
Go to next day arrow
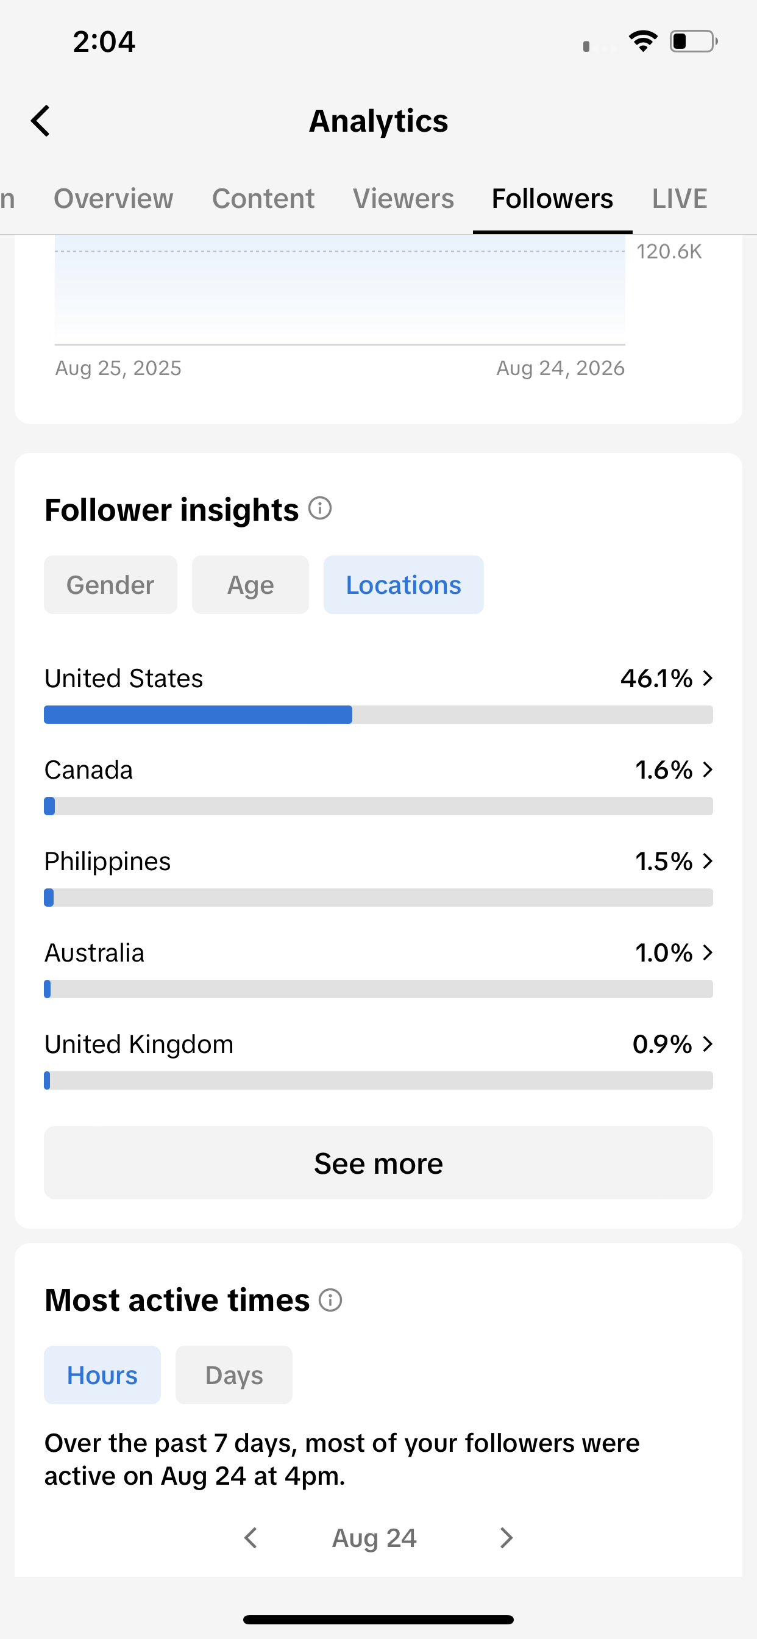click(x=506, y=1538)
